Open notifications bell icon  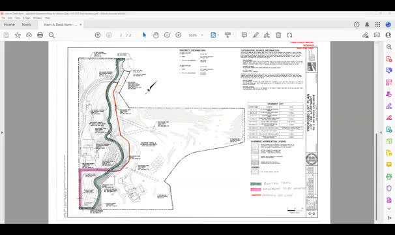[367, 25]
